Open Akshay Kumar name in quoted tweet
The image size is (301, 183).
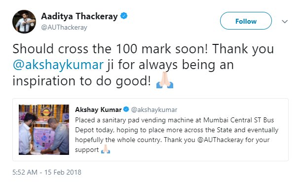(x=98, y=110)
